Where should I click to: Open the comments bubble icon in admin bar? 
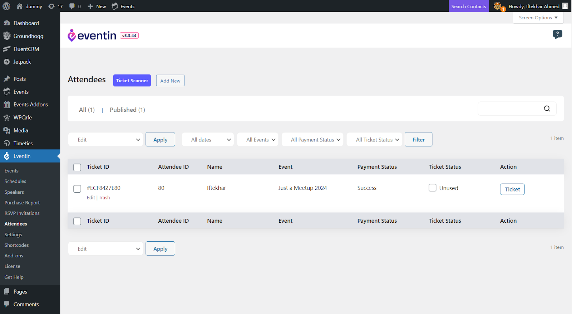pyautogui.click(x=72, y=6)
